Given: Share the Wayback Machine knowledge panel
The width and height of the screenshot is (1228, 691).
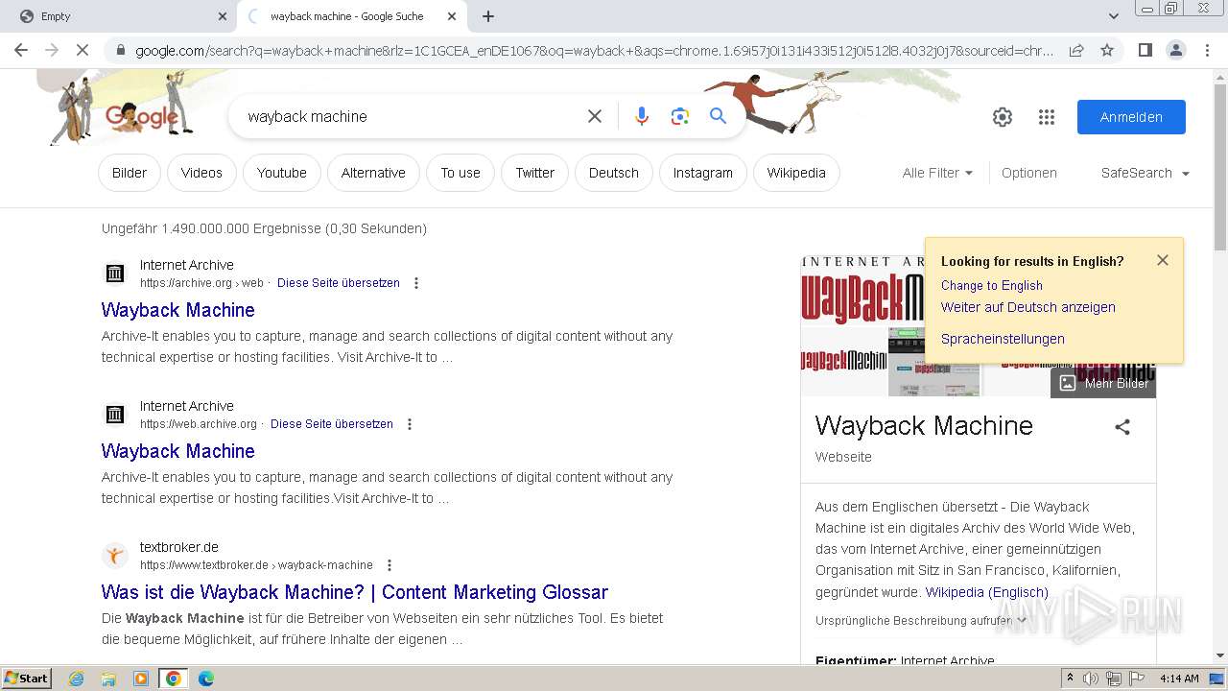Looking at the screenshot, I should point(1122,427).
